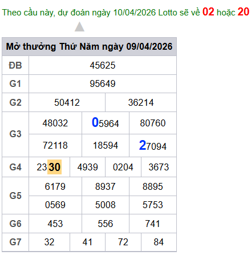This screenshot has width=251, height=255.
Task: Click G3 number 18594
Action: (106, 145)
